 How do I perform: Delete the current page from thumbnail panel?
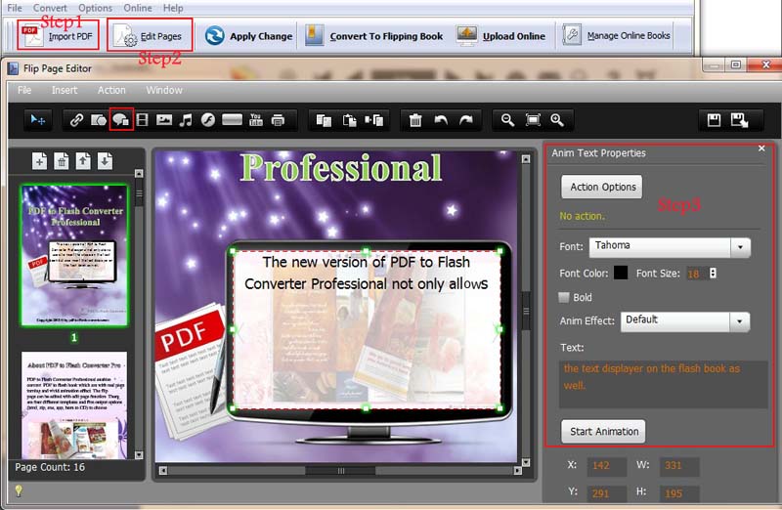click(x=62, y=161)
